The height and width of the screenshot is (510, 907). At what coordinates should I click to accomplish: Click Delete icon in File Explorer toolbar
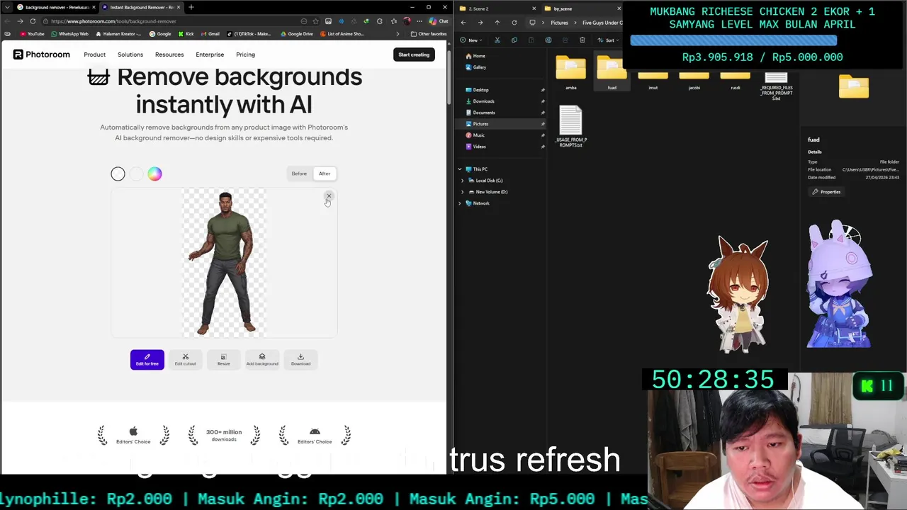pos(582,40)
